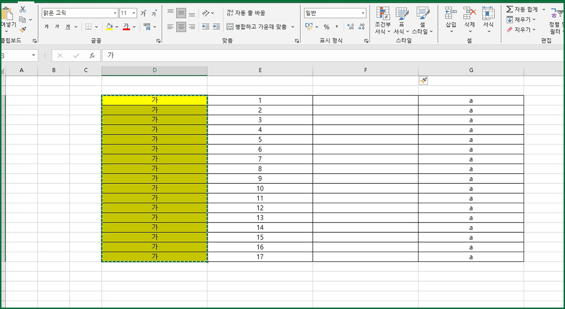
Task: Open the 맑은 고딕 font name dropdown
Action: (x=115, y=13)
